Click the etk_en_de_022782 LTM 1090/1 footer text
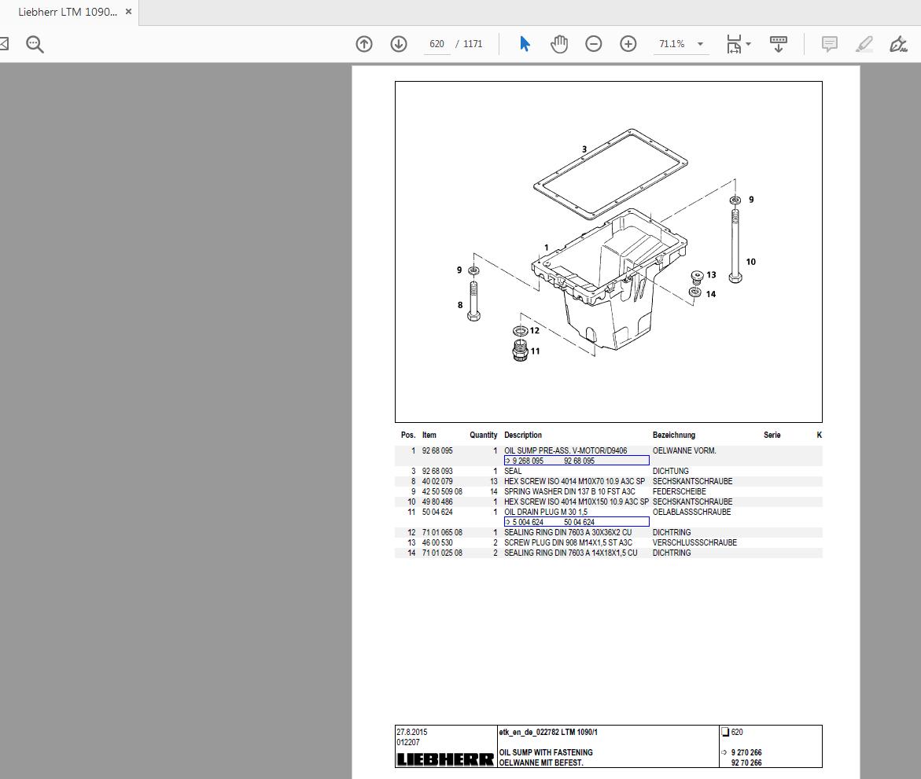This screenshot has width=921, height=779. coord(548,732)
